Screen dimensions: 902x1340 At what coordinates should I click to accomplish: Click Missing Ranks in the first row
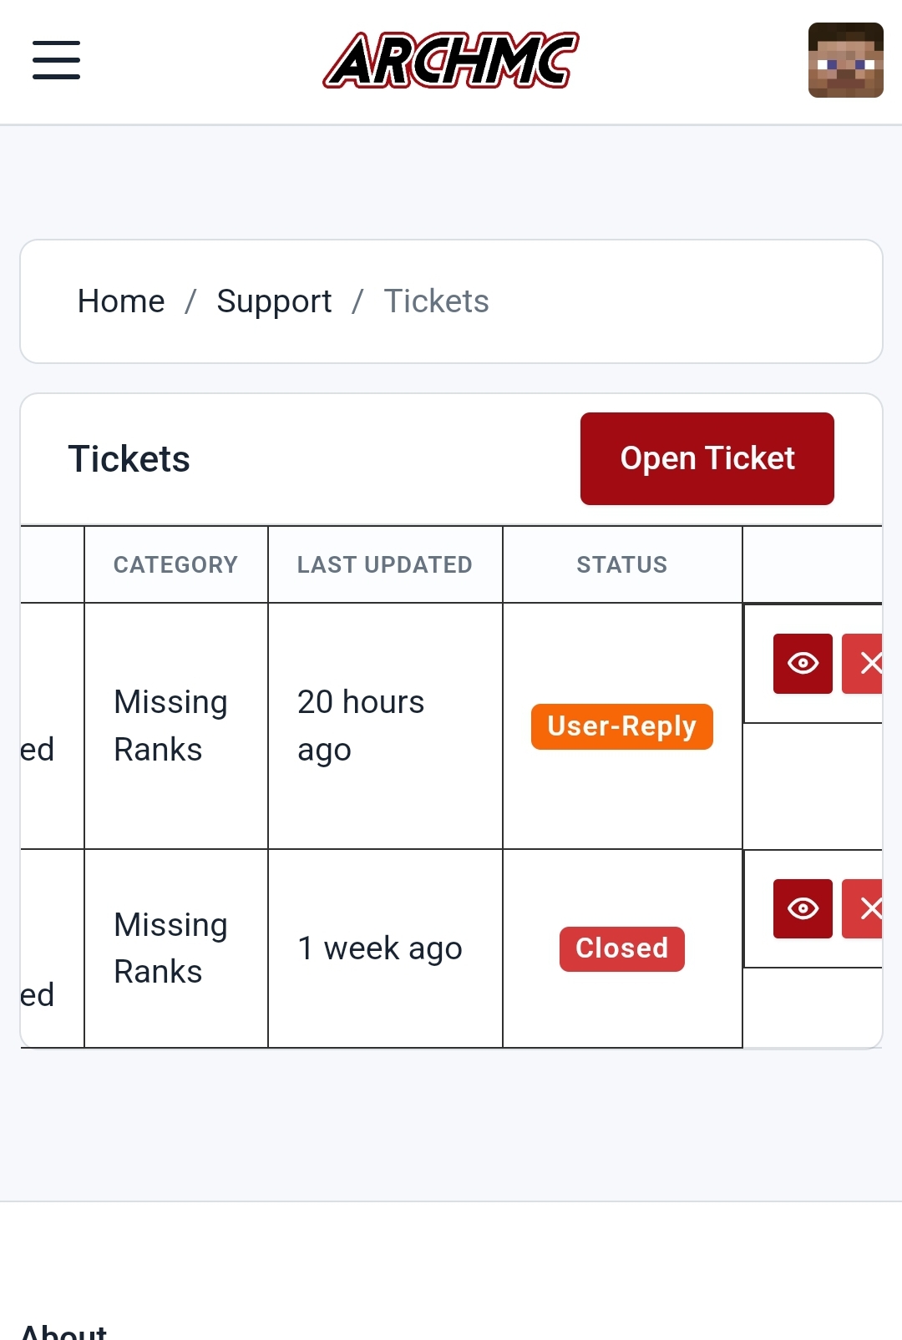pyautogui.click(x=170, y=726)
